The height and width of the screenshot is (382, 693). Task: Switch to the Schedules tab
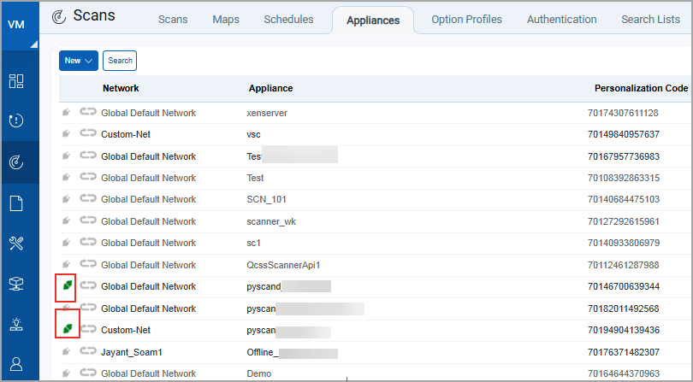288,20
